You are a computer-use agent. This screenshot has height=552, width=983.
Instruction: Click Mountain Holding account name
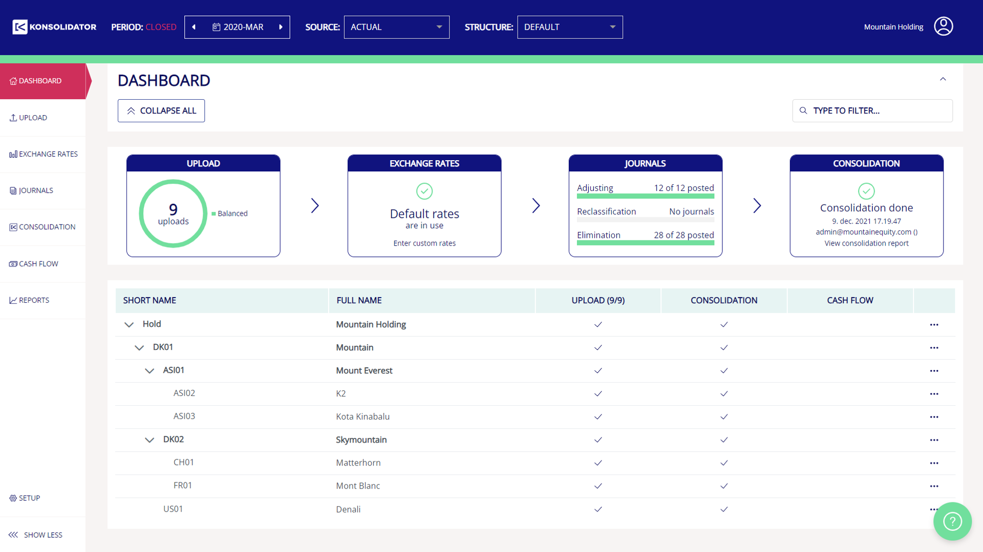893,27
